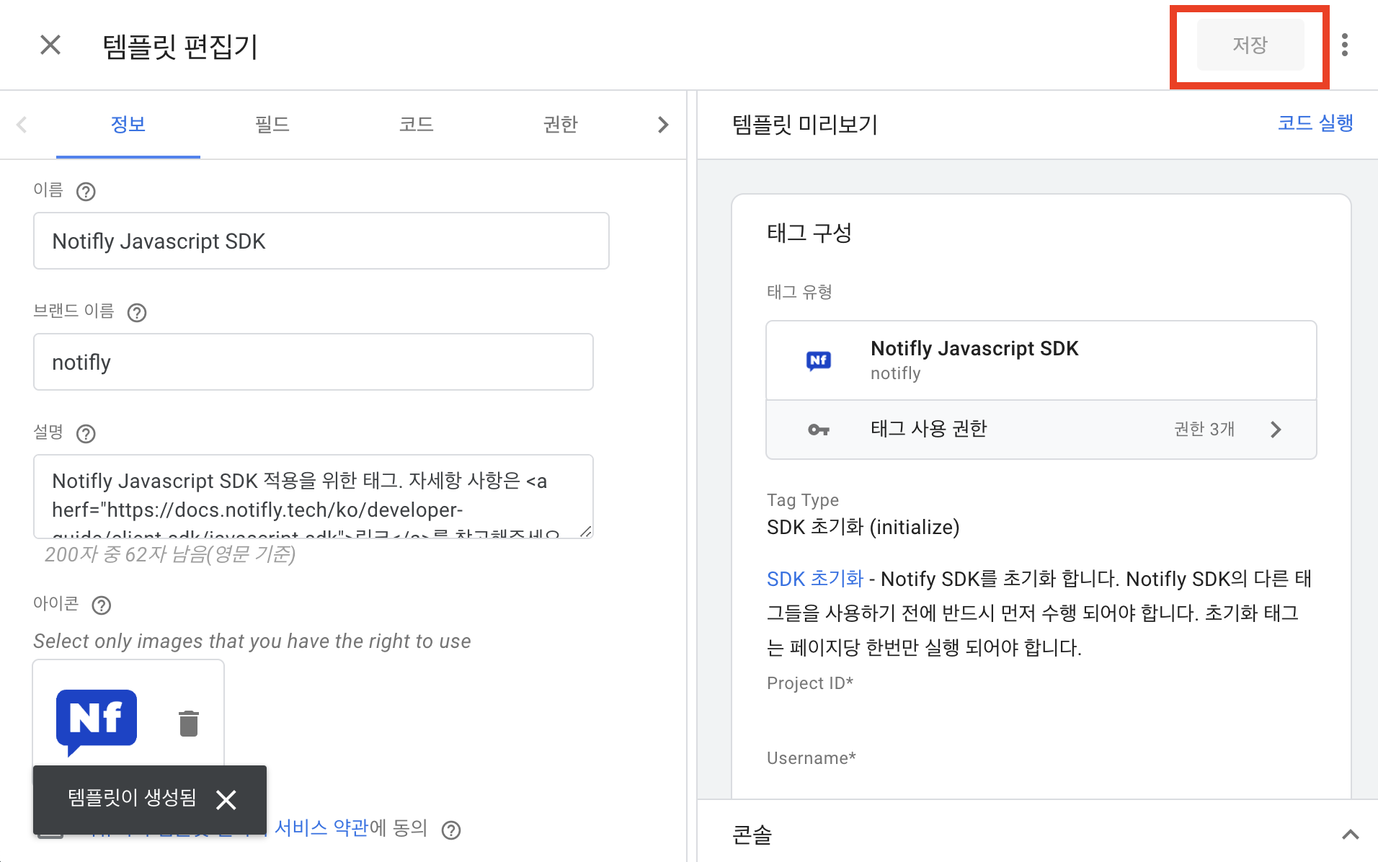The height and width of the screenshot is (862, 1378).
Task: Open the SDK 초기화 link
Action: tap(815, 578)
